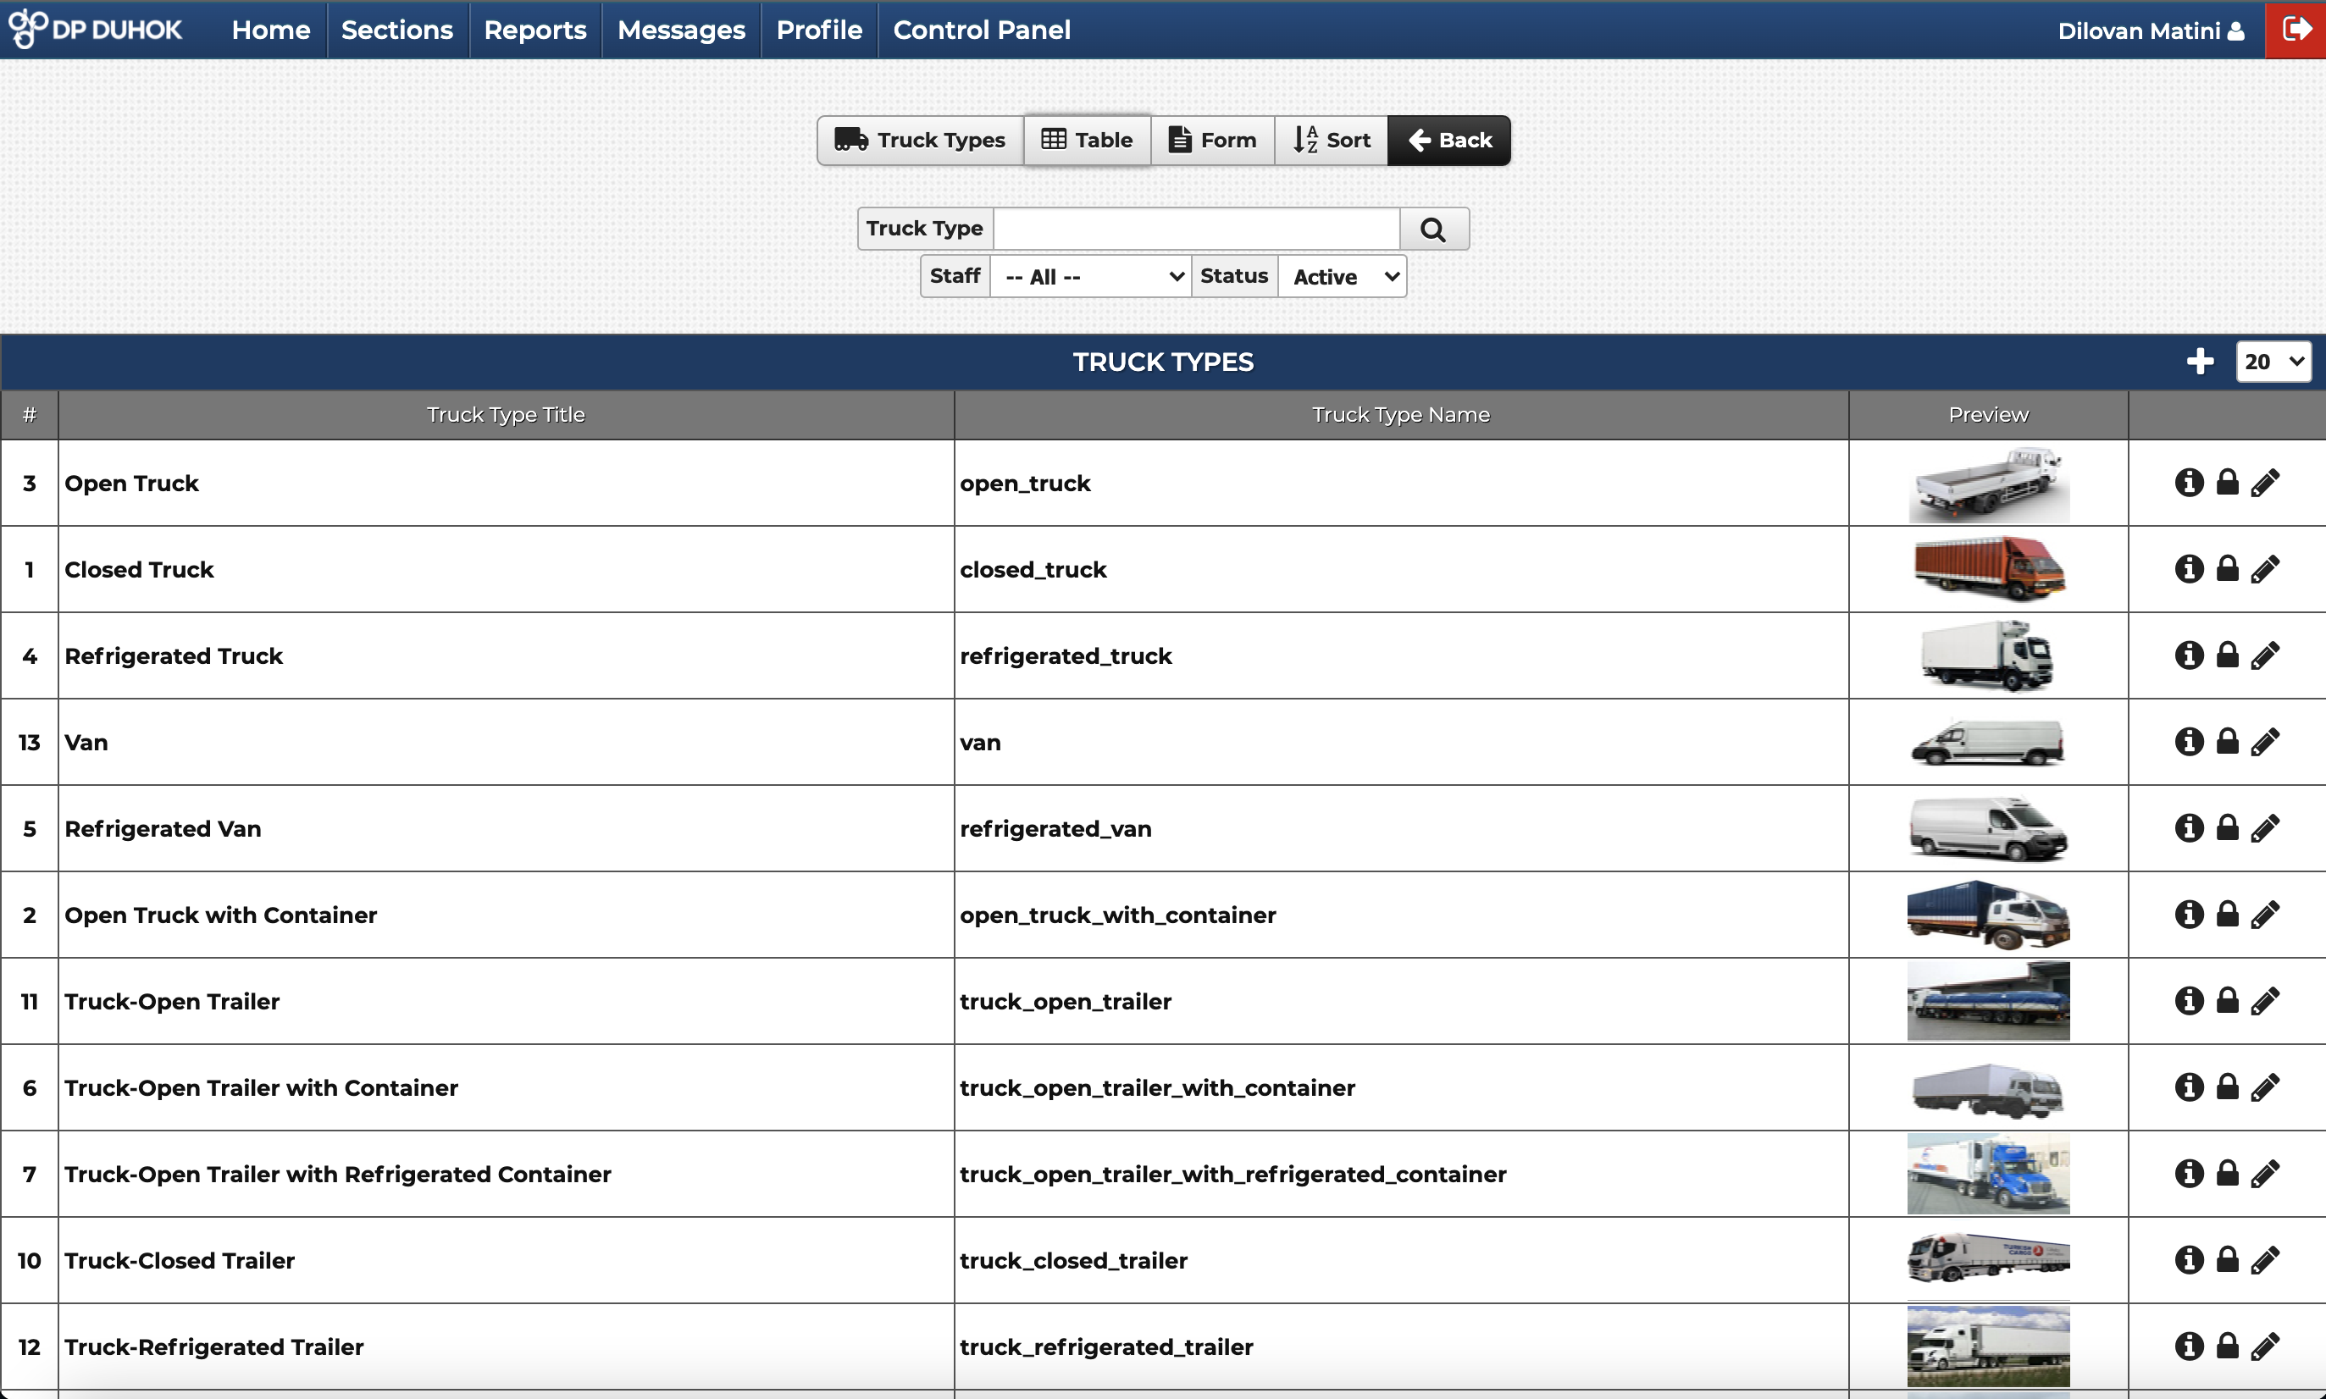Edit the Truck-Closed Trailer entry
This screenshot has height=1399, width=2326.
2265,1260
